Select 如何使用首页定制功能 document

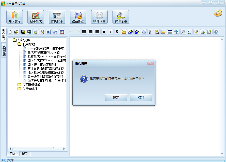[43, 64]
